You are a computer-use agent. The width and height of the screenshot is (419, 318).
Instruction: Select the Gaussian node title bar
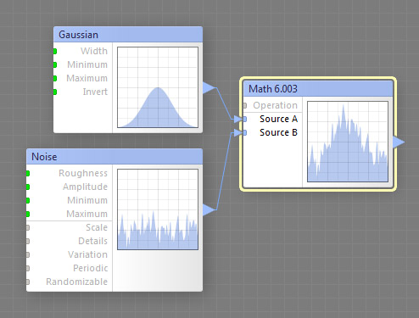tap(128, 35)
